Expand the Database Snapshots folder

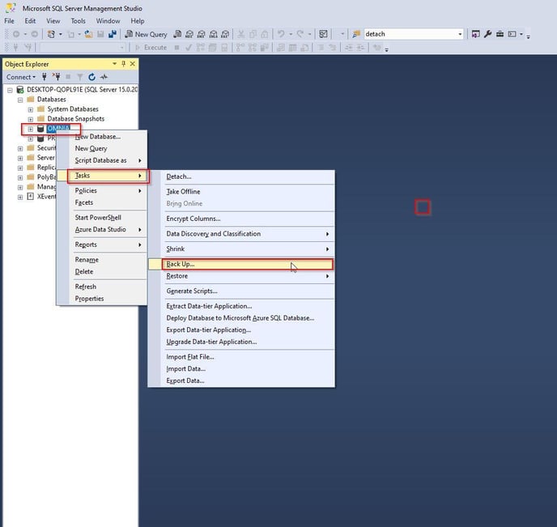pyautogui.click(x=31, y=119)
